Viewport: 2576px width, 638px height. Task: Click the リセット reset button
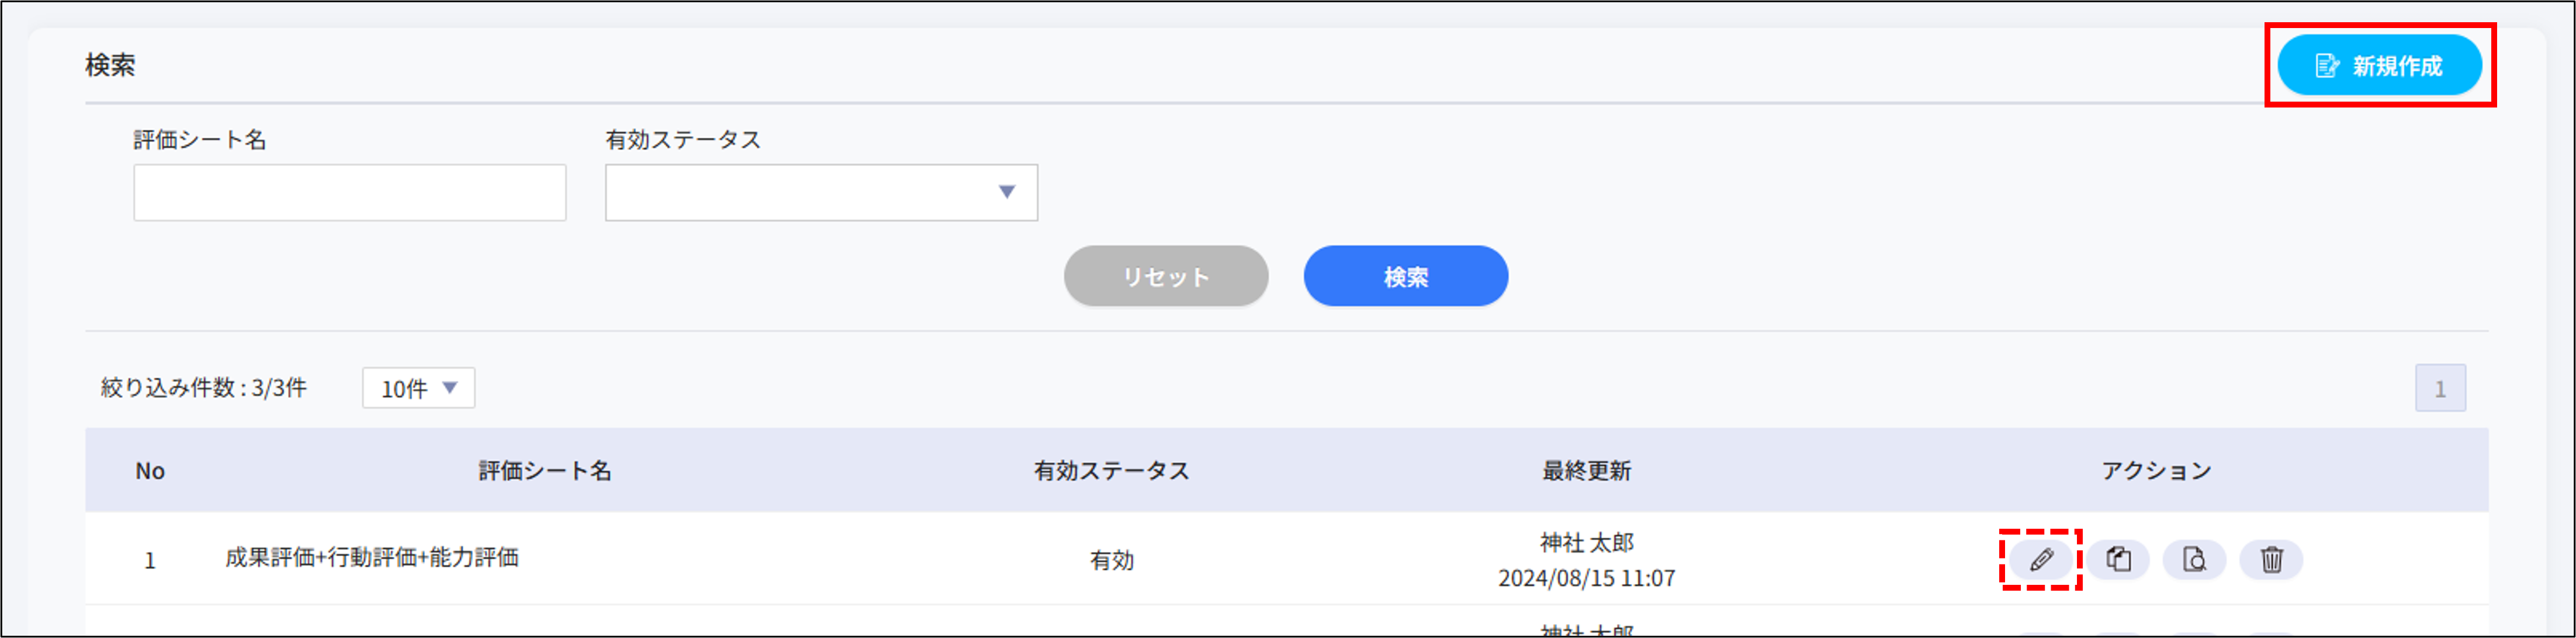(1166, 276)
